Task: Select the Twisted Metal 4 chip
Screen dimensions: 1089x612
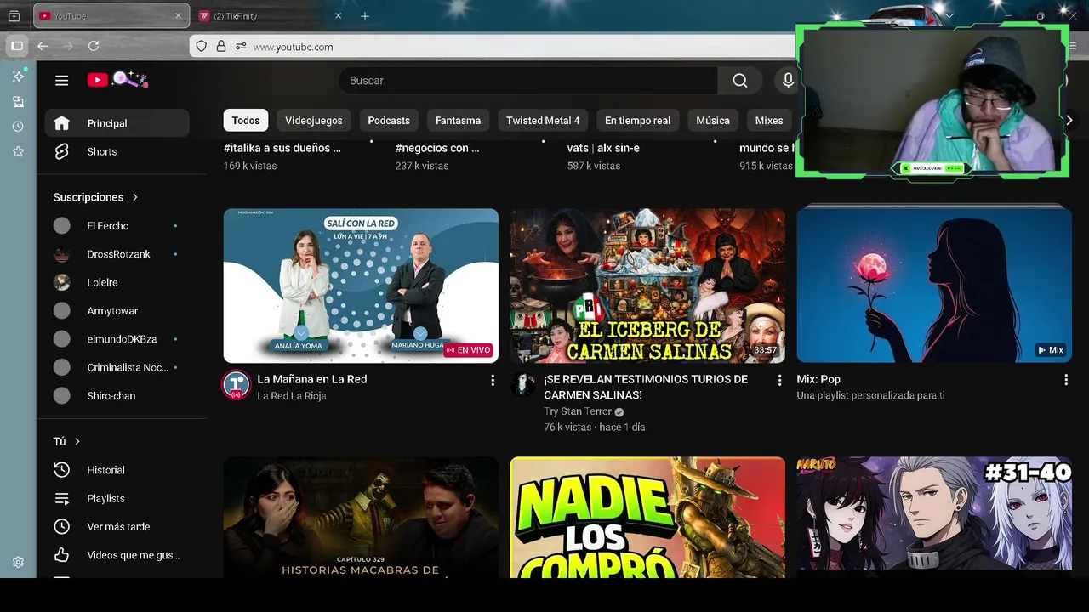Action: [543, 121]
